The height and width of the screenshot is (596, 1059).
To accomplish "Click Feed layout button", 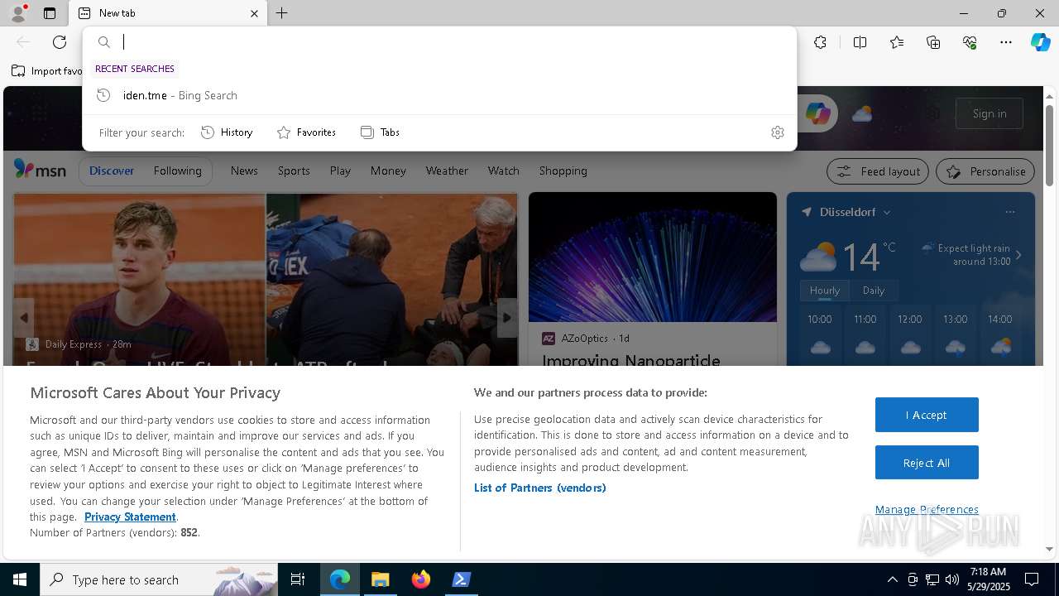I will point(879,171).
